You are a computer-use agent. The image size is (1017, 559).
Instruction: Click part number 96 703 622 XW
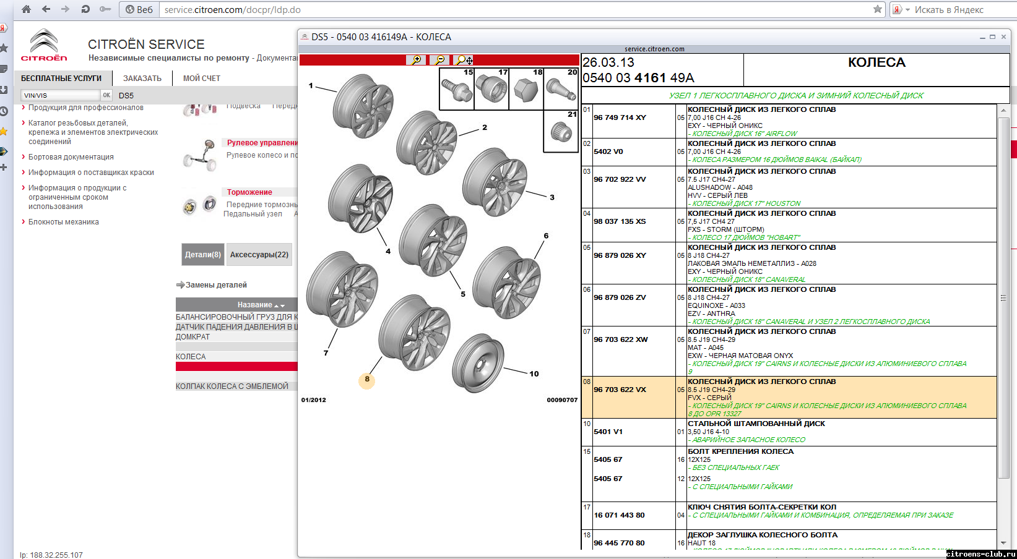pos(621,339)
